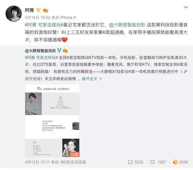Like the post with thumbs-up 3058

click(180, 162)
